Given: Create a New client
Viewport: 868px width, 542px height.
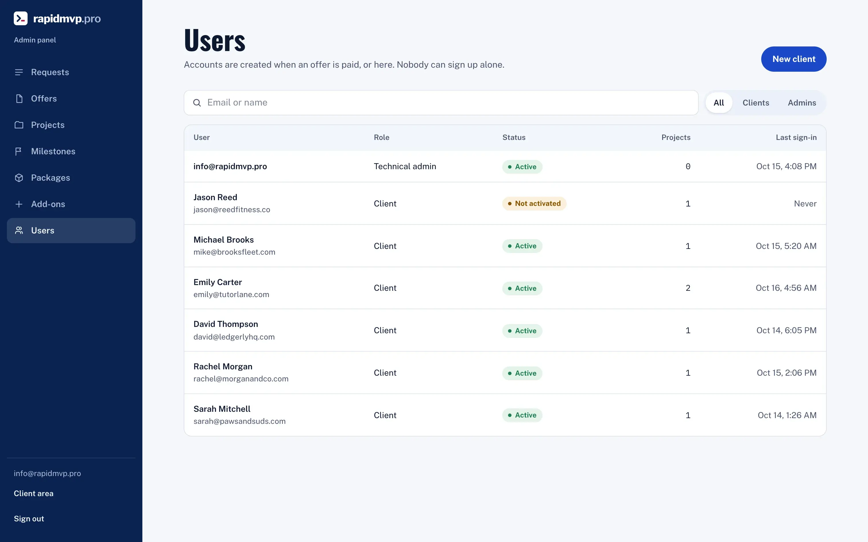Looking at the screenshot, I should 794,59.
